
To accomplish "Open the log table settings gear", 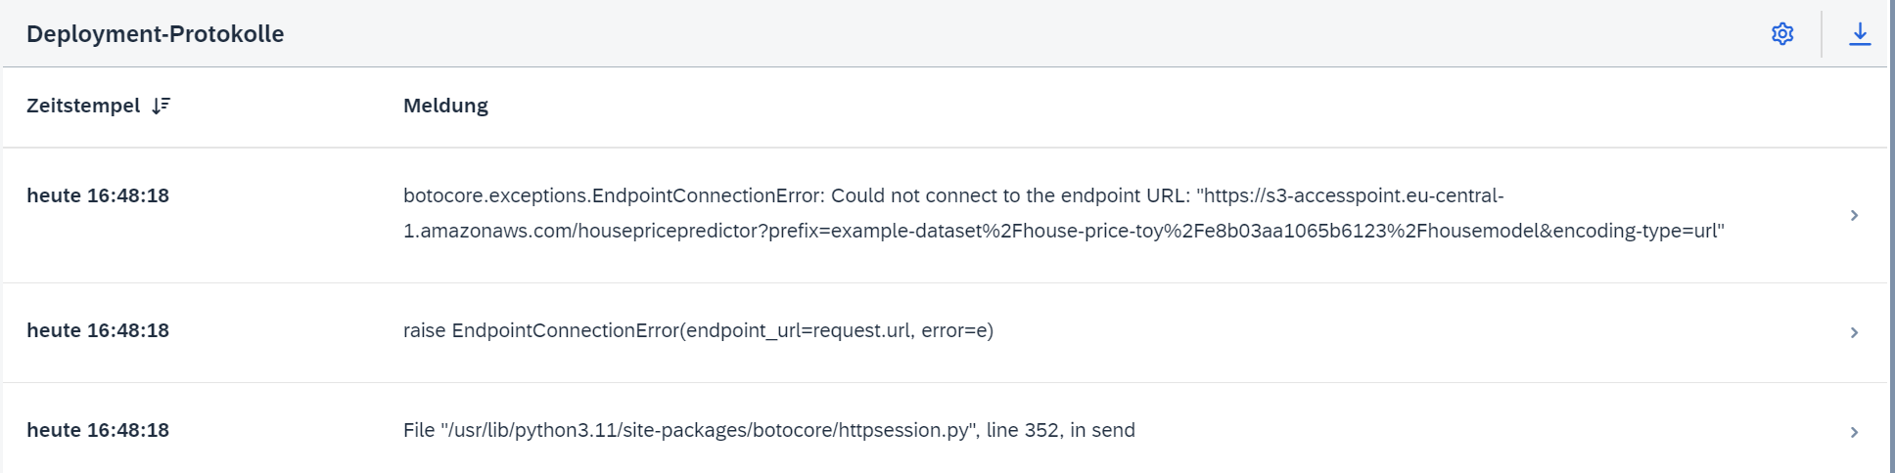I will [x=1782, y=34].
